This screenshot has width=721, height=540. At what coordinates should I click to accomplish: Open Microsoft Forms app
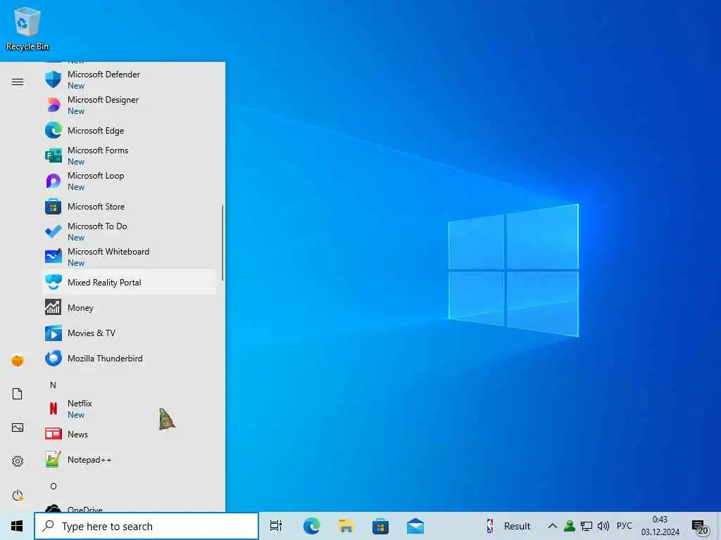130,155
